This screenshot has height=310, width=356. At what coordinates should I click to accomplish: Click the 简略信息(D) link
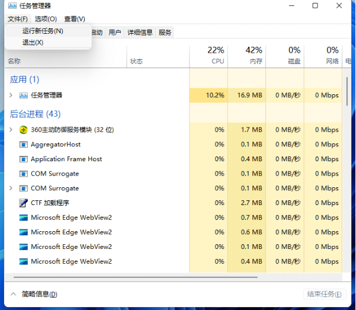(x=40, y=295)
